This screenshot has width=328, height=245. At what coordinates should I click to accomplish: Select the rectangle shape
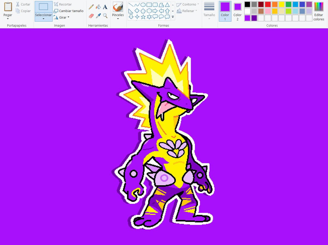coord(149,5)
